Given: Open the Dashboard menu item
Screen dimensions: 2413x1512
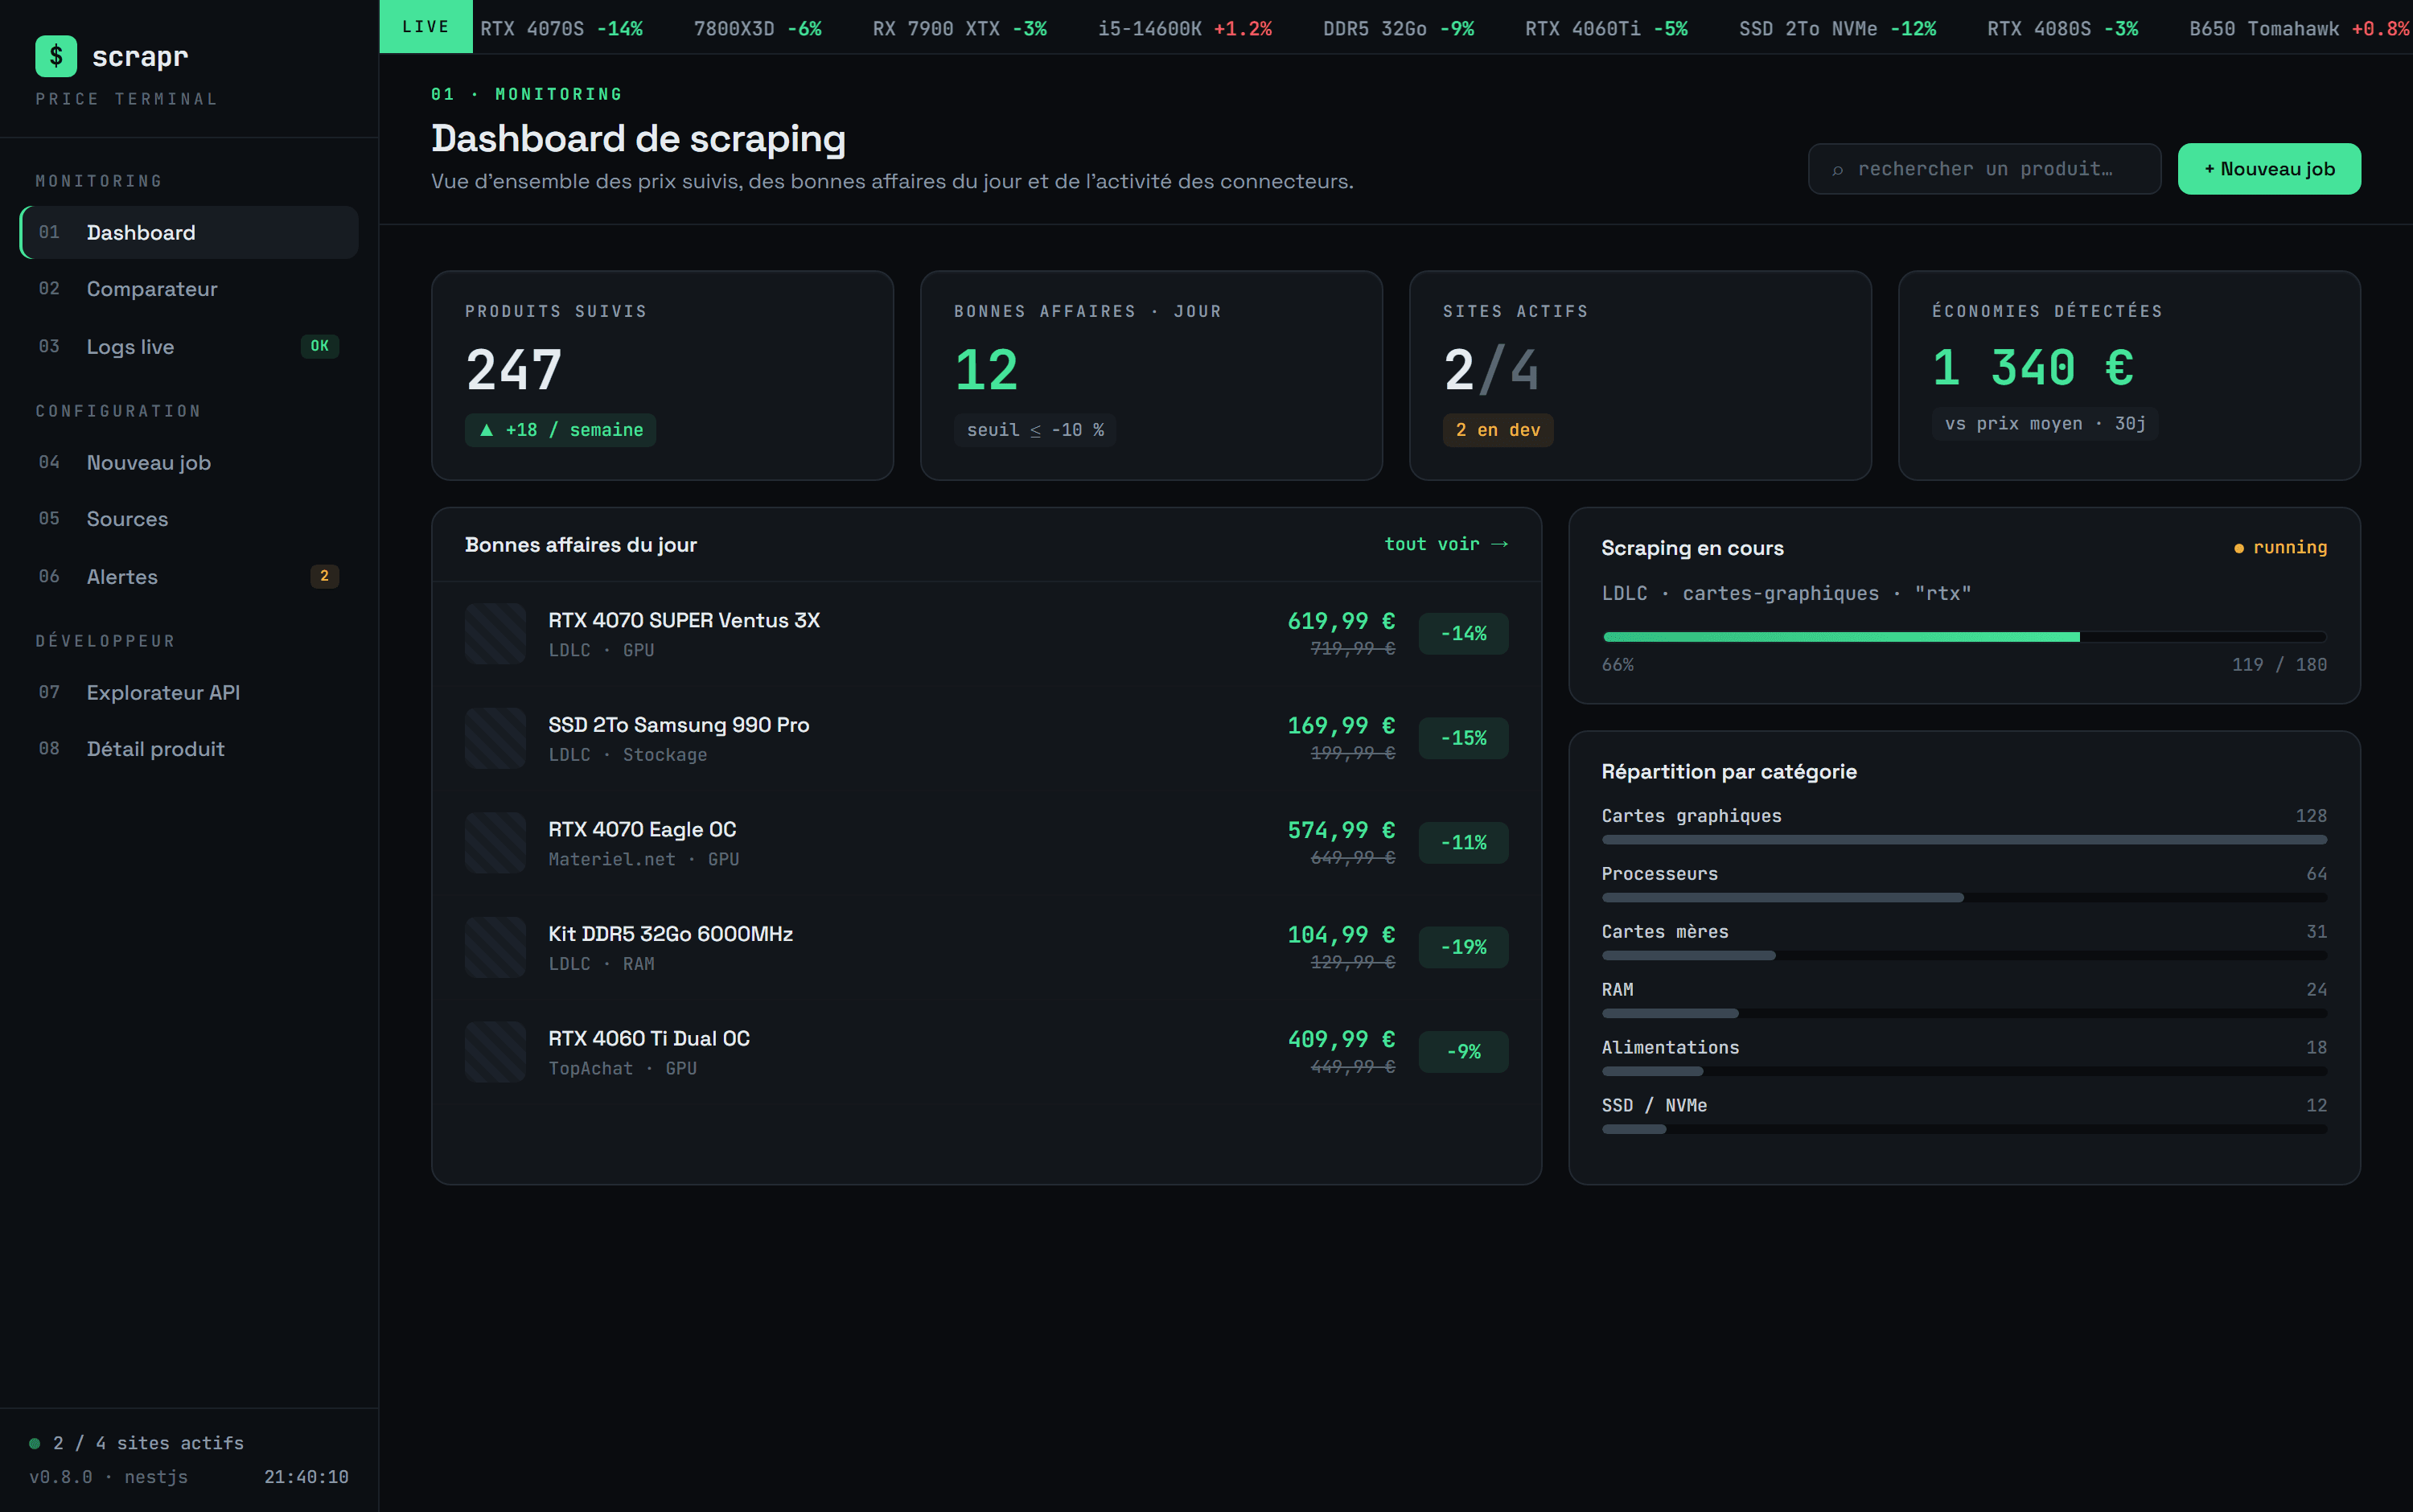Looking at the screenshot, I should 189,232.
